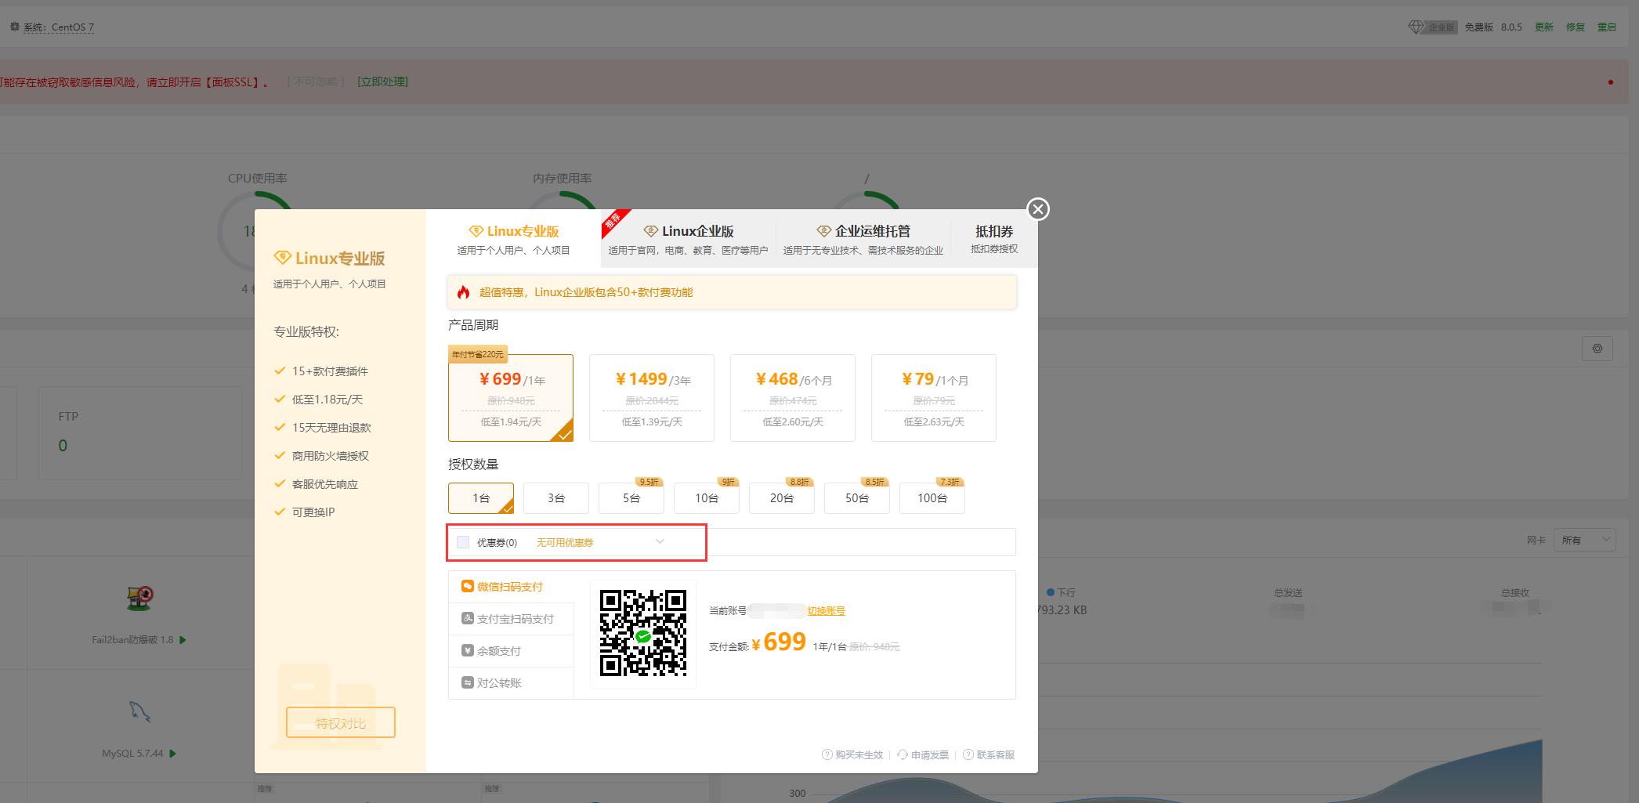This screenshot has width=1639, height=803.
Task: Click the WeChat payment QR code
Action: (642, 634)
